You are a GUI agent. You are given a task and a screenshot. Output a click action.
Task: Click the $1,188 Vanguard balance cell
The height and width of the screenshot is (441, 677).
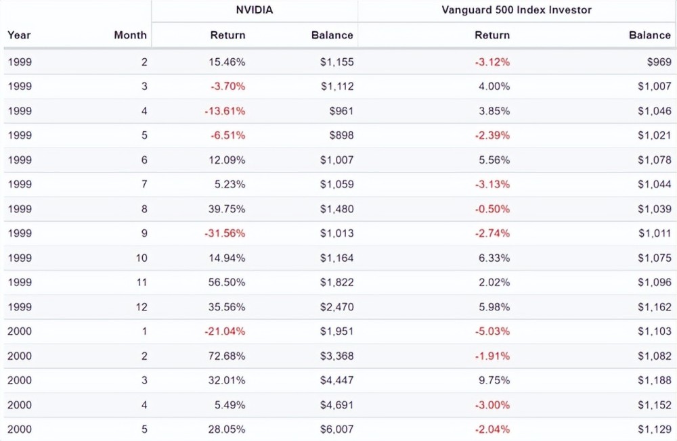click(x=654, y=380)
